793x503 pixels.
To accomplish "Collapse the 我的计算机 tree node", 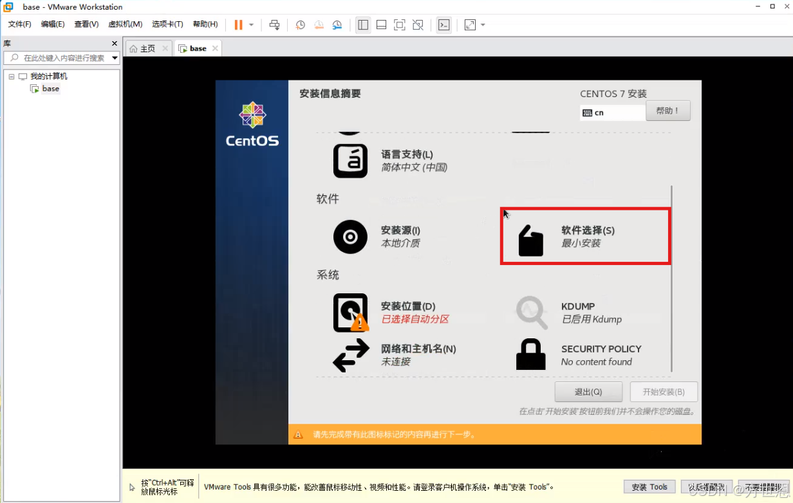I will [12, 77].
